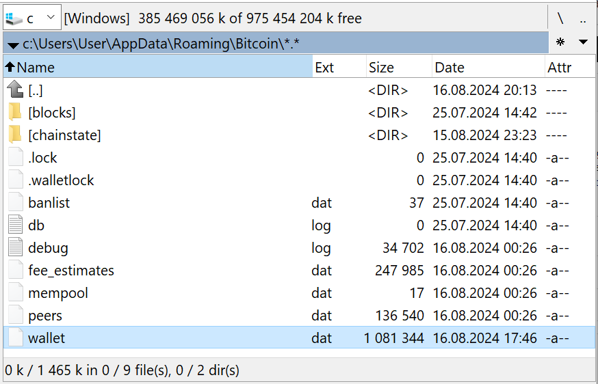The height and width of the screenshot is (384, 598).
Task: Go to root directory with backslash button
Action: point(560,18)
